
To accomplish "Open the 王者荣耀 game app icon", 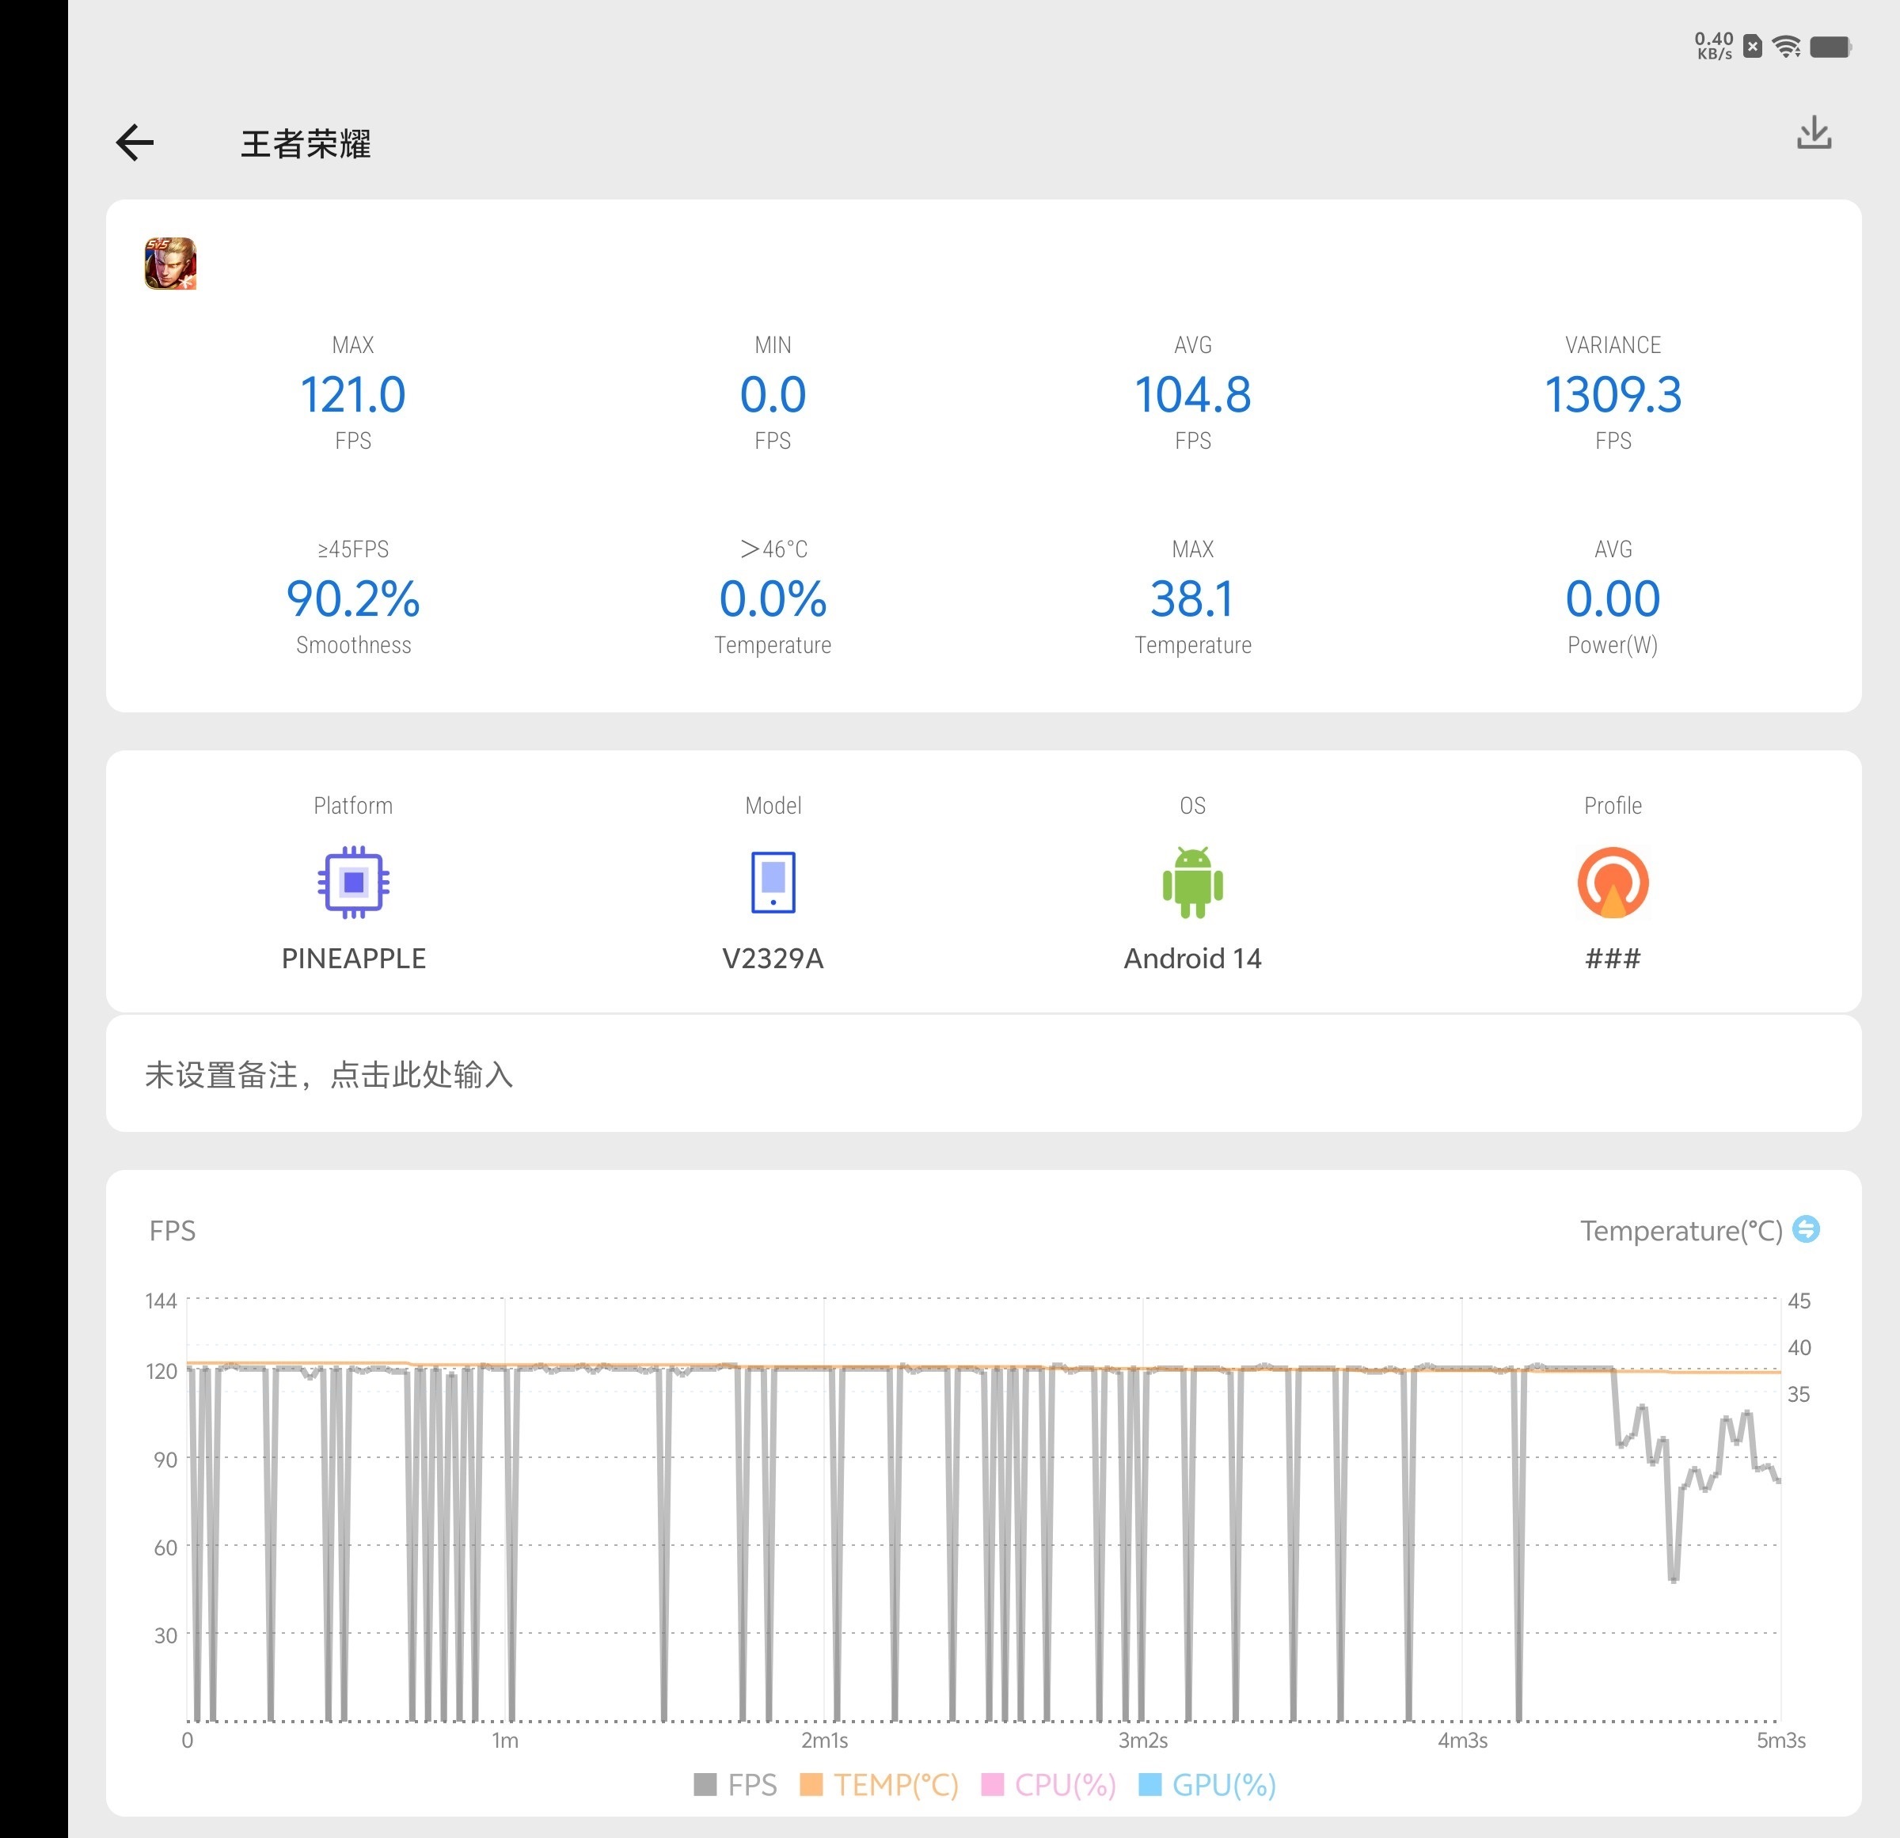I will click(x=171, y=264).
